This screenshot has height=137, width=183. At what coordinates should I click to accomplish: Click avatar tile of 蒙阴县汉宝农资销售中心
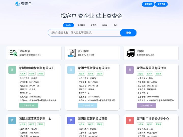[x=12, y=121]
